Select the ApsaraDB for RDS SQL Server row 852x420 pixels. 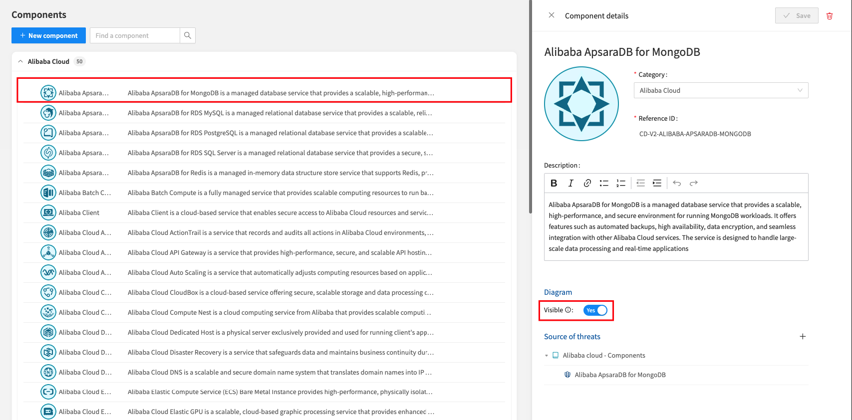point(264,153)
